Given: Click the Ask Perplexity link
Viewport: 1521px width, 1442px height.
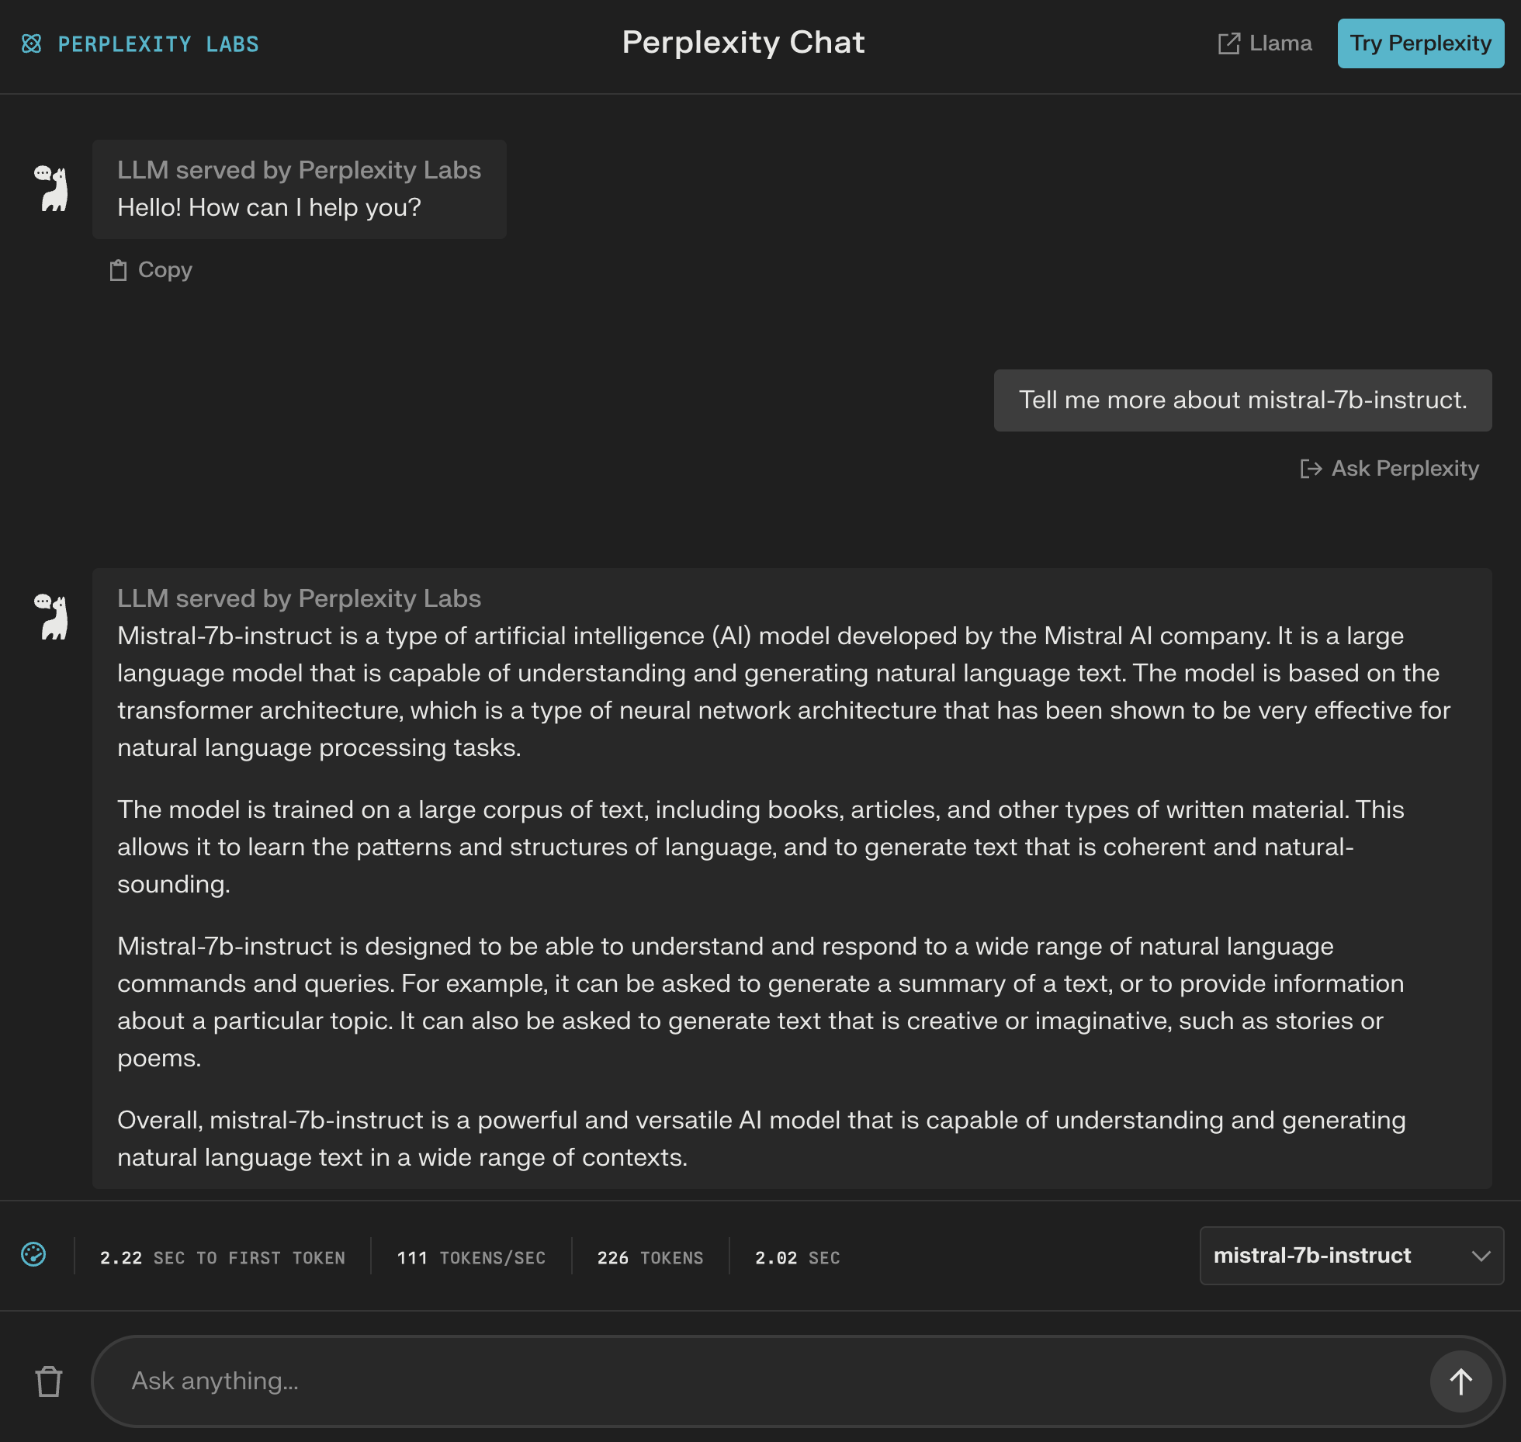Looking at the screenshot, I should click(1405, 469).
